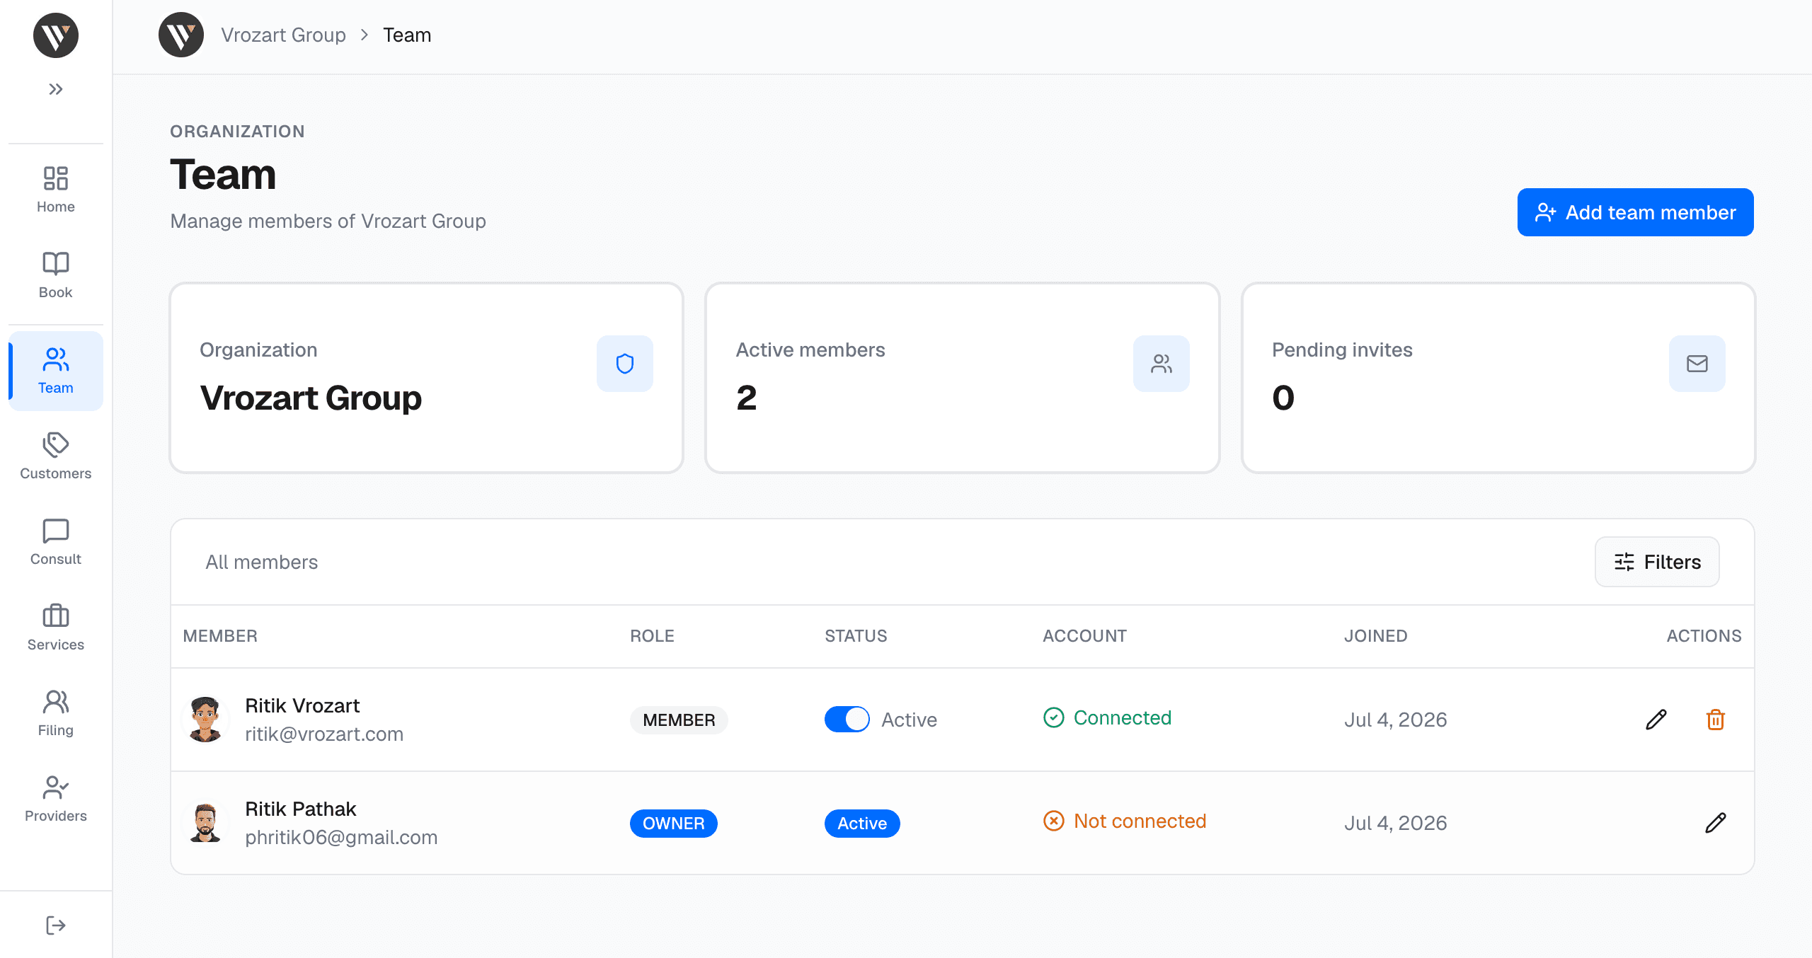The width and height of the screenshot is (1812, 958).
Task: Click the people icon on Active members card
Action: coord(1162,364)
